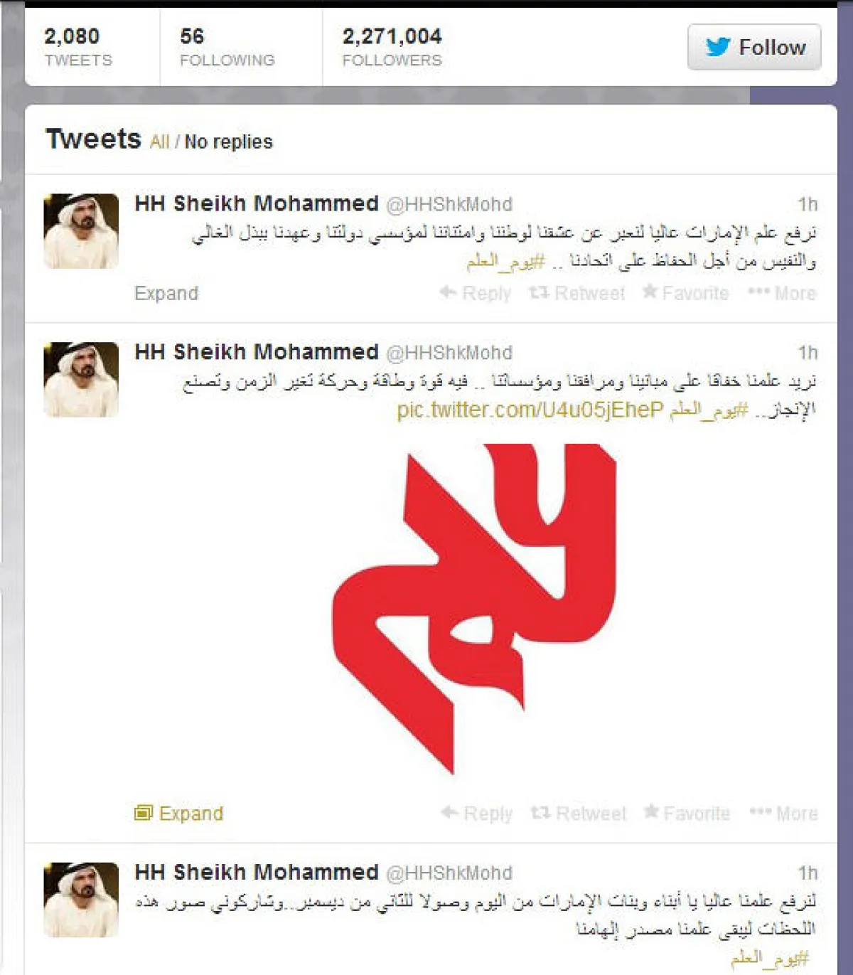853x975 pixels.
Task: View the 56 Following list
Action: coord(227,47)
